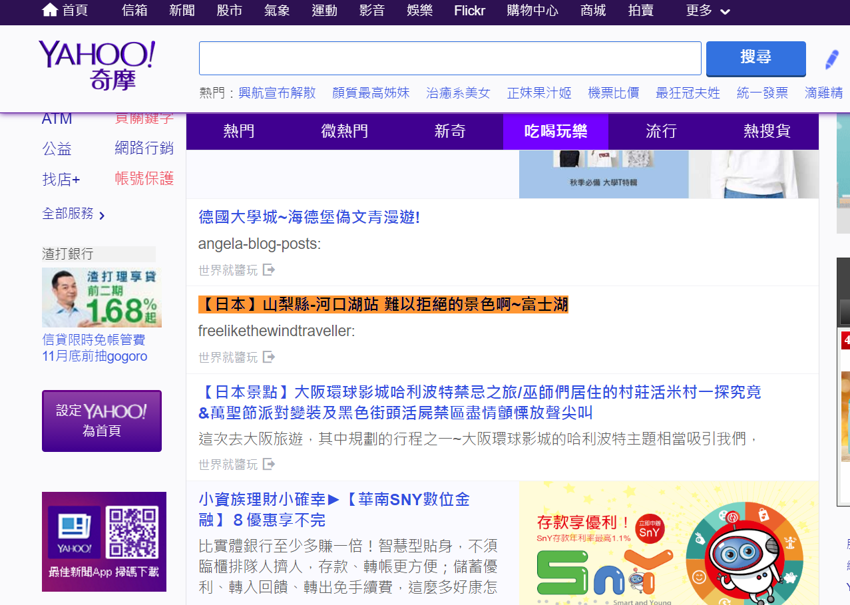This screenshot has height=605, width=850.
Task: Open the 公益 sidebar link
Action: pos(57,148)
